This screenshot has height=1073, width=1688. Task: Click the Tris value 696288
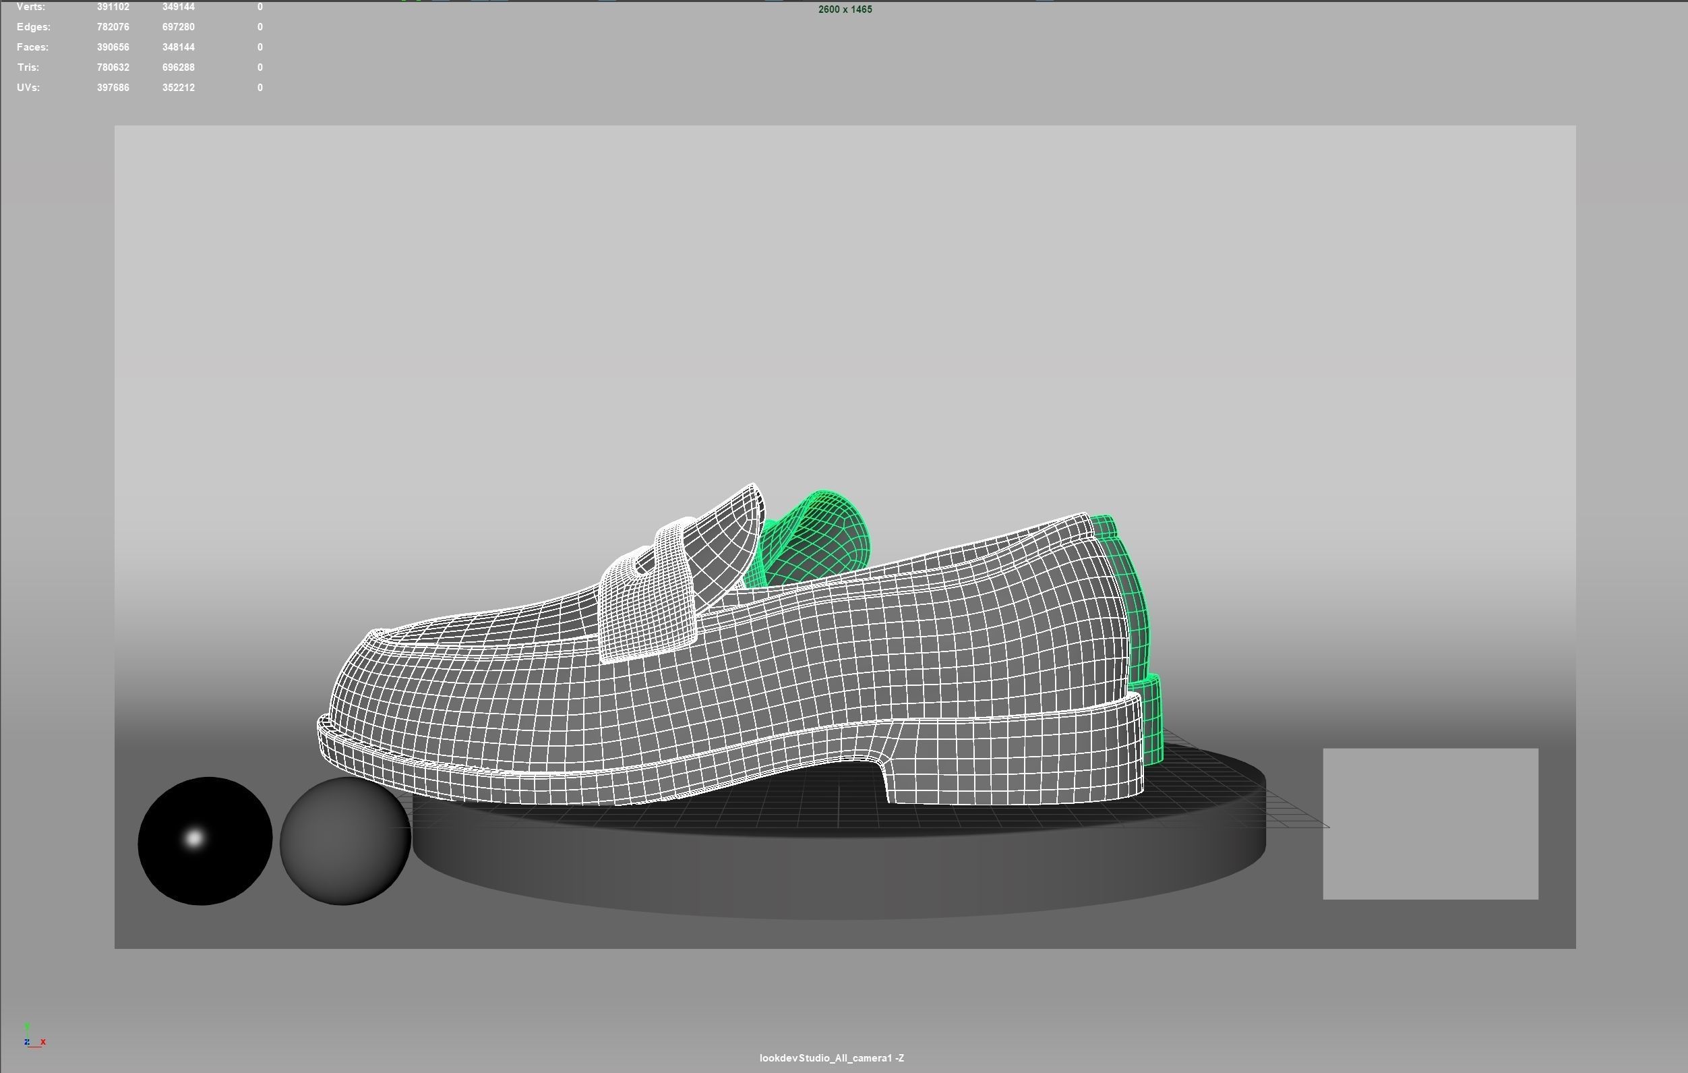[178, 67]
